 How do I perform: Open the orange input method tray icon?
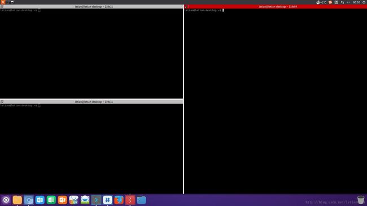[x=330, y=2]
